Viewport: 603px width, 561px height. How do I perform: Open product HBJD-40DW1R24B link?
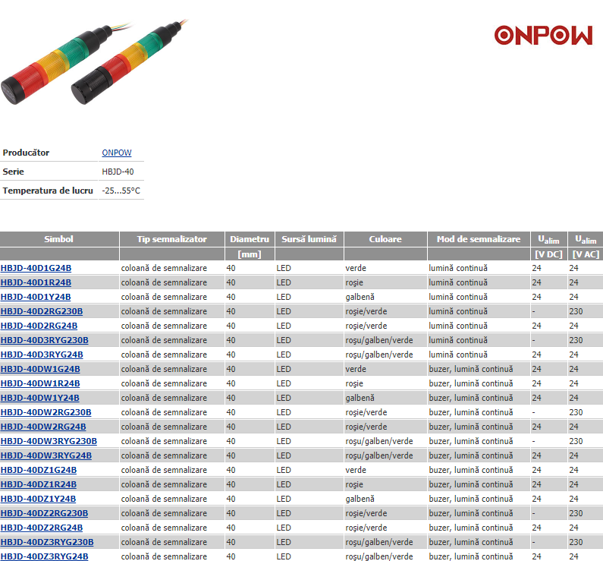[x=40, y=383]
